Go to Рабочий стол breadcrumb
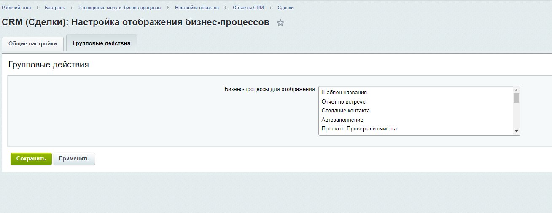552x213 pixels. [x=16, y=8]
